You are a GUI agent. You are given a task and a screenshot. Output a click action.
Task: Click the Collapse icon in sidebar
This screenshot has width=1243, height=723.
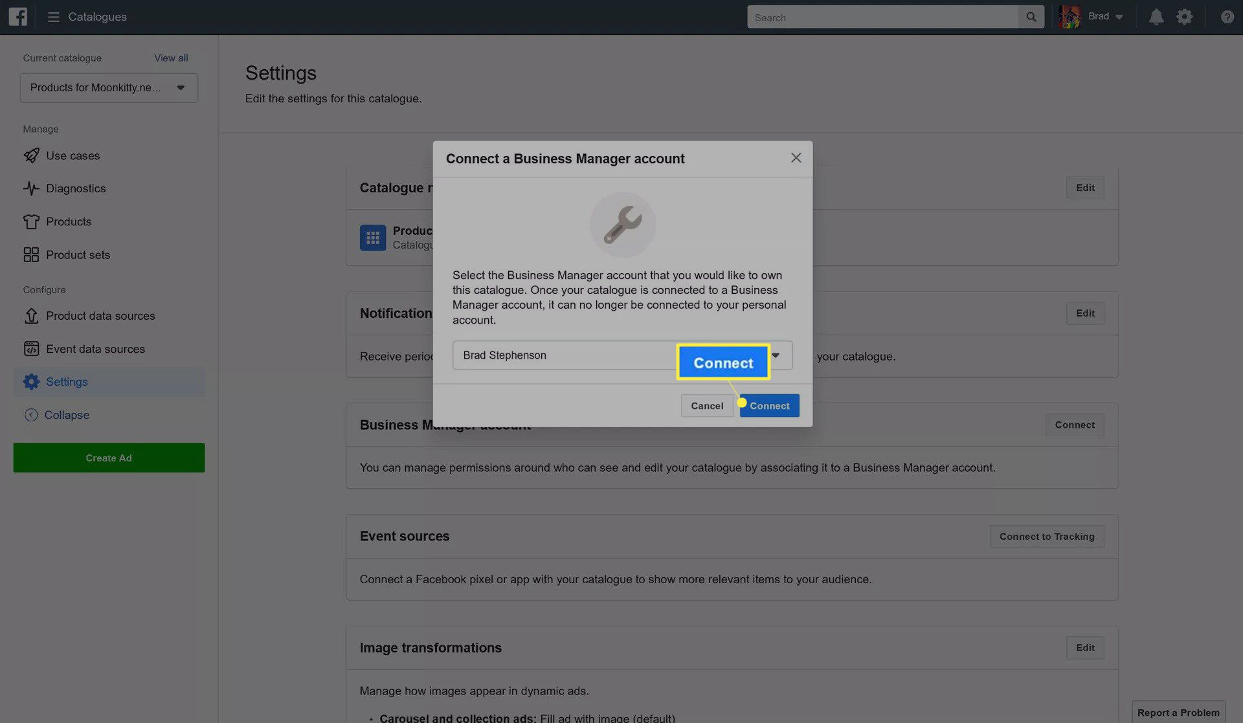[31, 415]
